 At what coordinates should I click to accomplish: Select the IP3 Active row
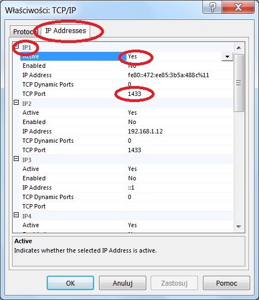tap(126, 169)
